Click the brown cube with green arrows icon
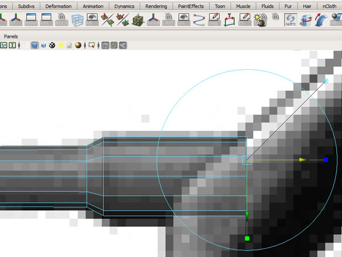The height and width of the screenshot is (257, 342). point(137,20)
